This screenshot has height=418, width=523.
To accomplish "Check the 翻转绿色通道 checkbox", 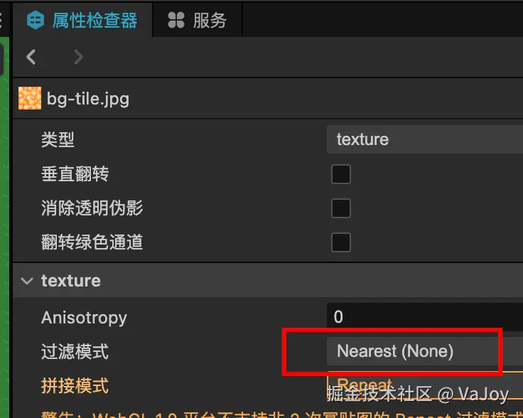I will [x=341, y=242].
